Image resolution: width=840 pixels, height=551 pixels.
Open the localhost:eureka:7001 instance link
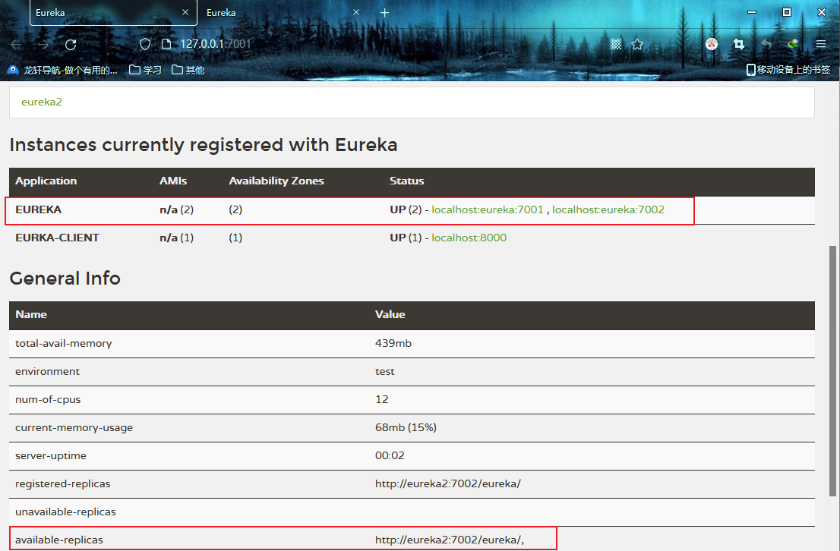pyautogui.click(x=488, y=210)
